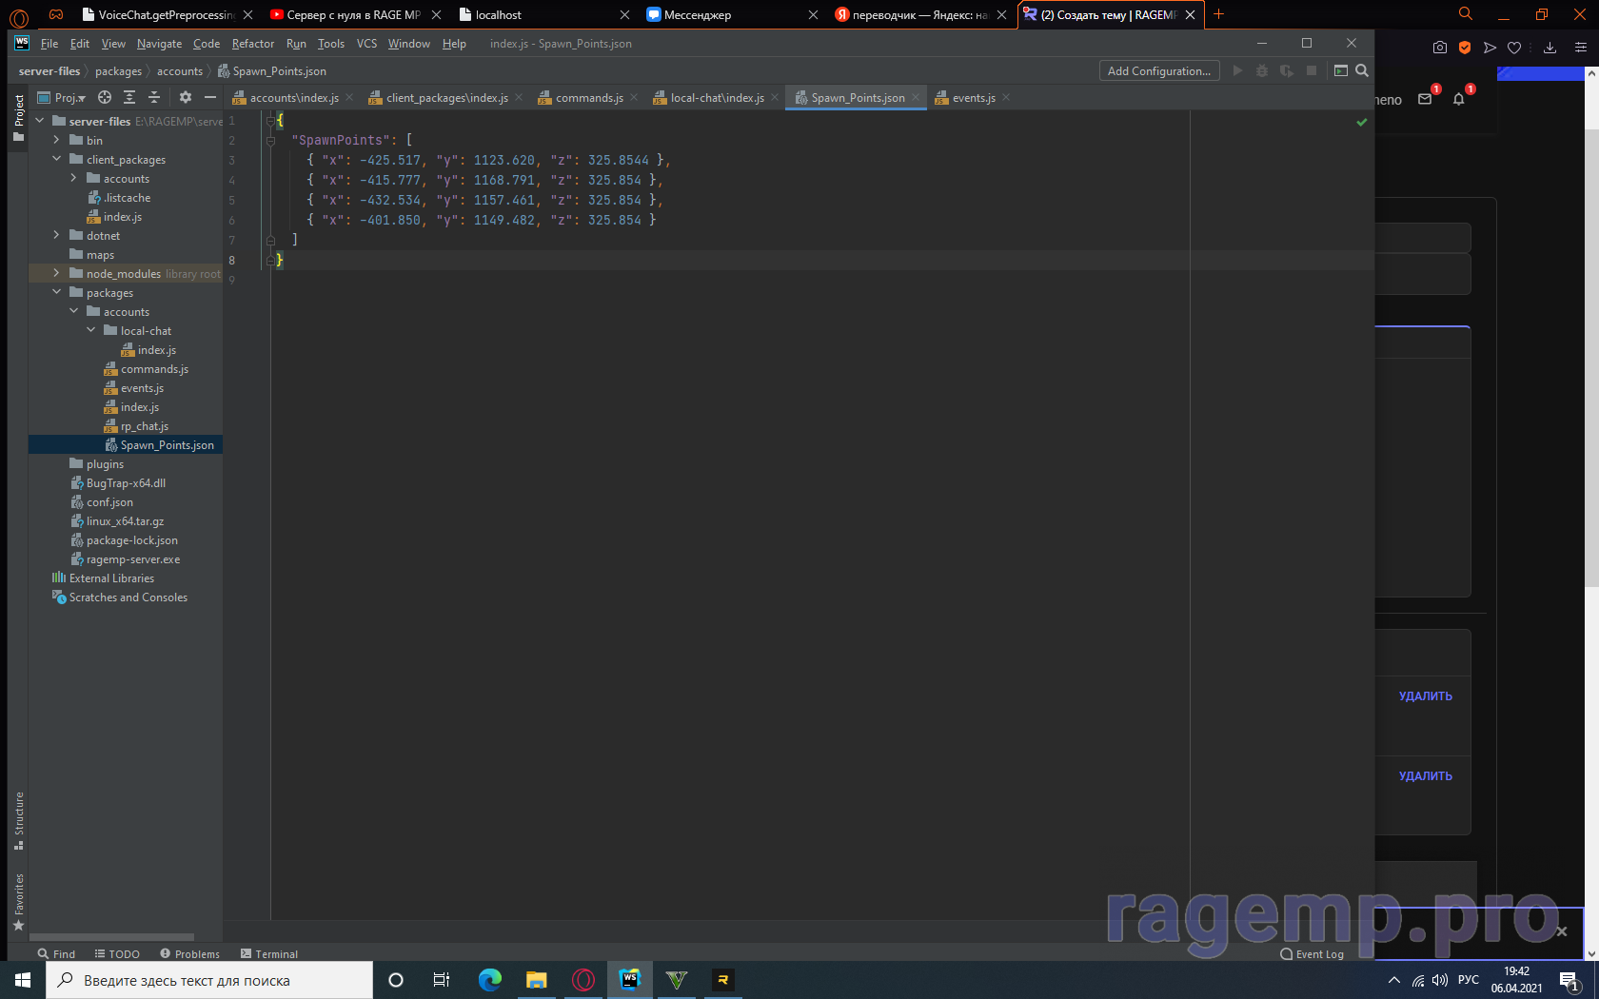Screen dimensions: 1599x999
Task: Open the Problems tool window
Action: pos(190,953)
